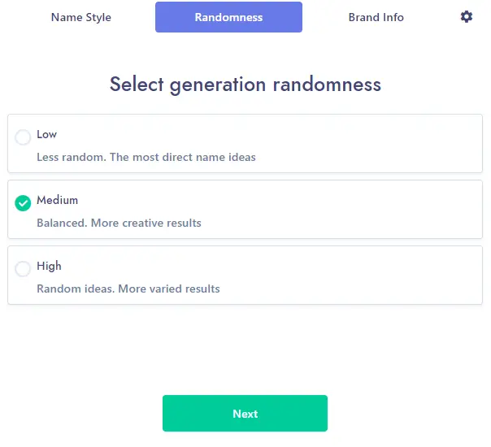Image resolution: width=491 pixels, height=447 pixels.
Task: Click "Less random. The most direct name ideas"
Action: tap(146, 157)
